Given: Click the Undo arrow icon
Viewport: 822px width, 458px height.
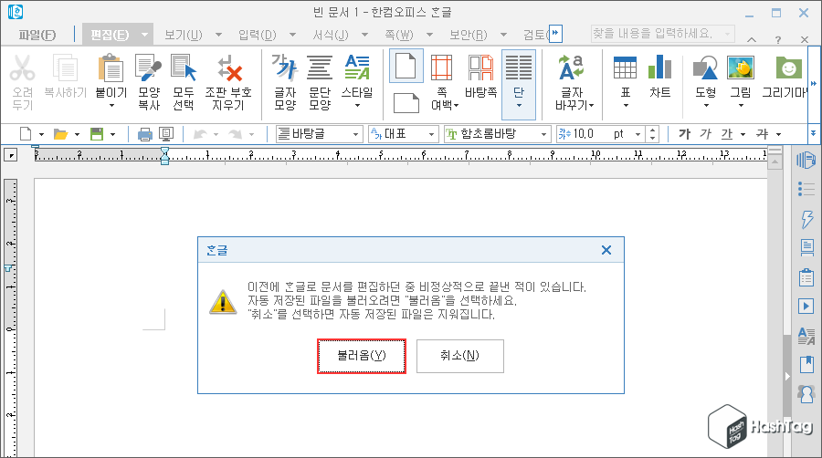Looking at the screenshot, I should click(x=200, y=134).
